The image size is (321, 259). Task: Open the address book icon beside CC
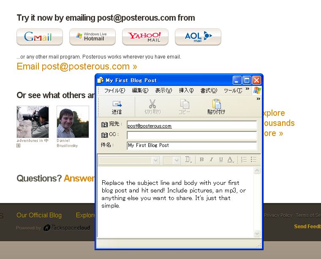coord(104,135)
